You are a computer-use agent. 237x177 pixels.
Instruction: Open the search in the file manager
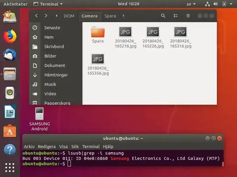click(163, 16)
